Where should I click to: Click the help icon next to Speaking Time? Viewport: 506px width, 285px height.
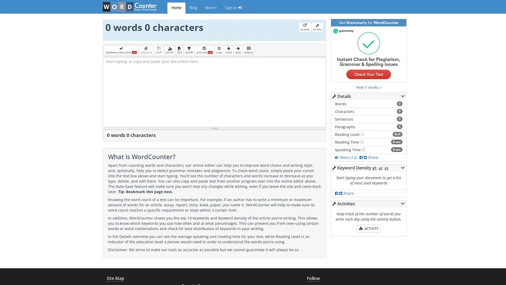coord(364,150)
